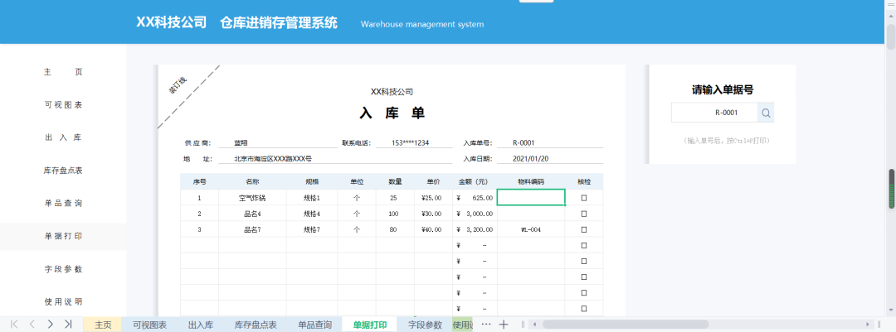The height and width of the screenshot is (332, 896).
Task: Jump to first sheet arrow
Action: coord(14,325)
